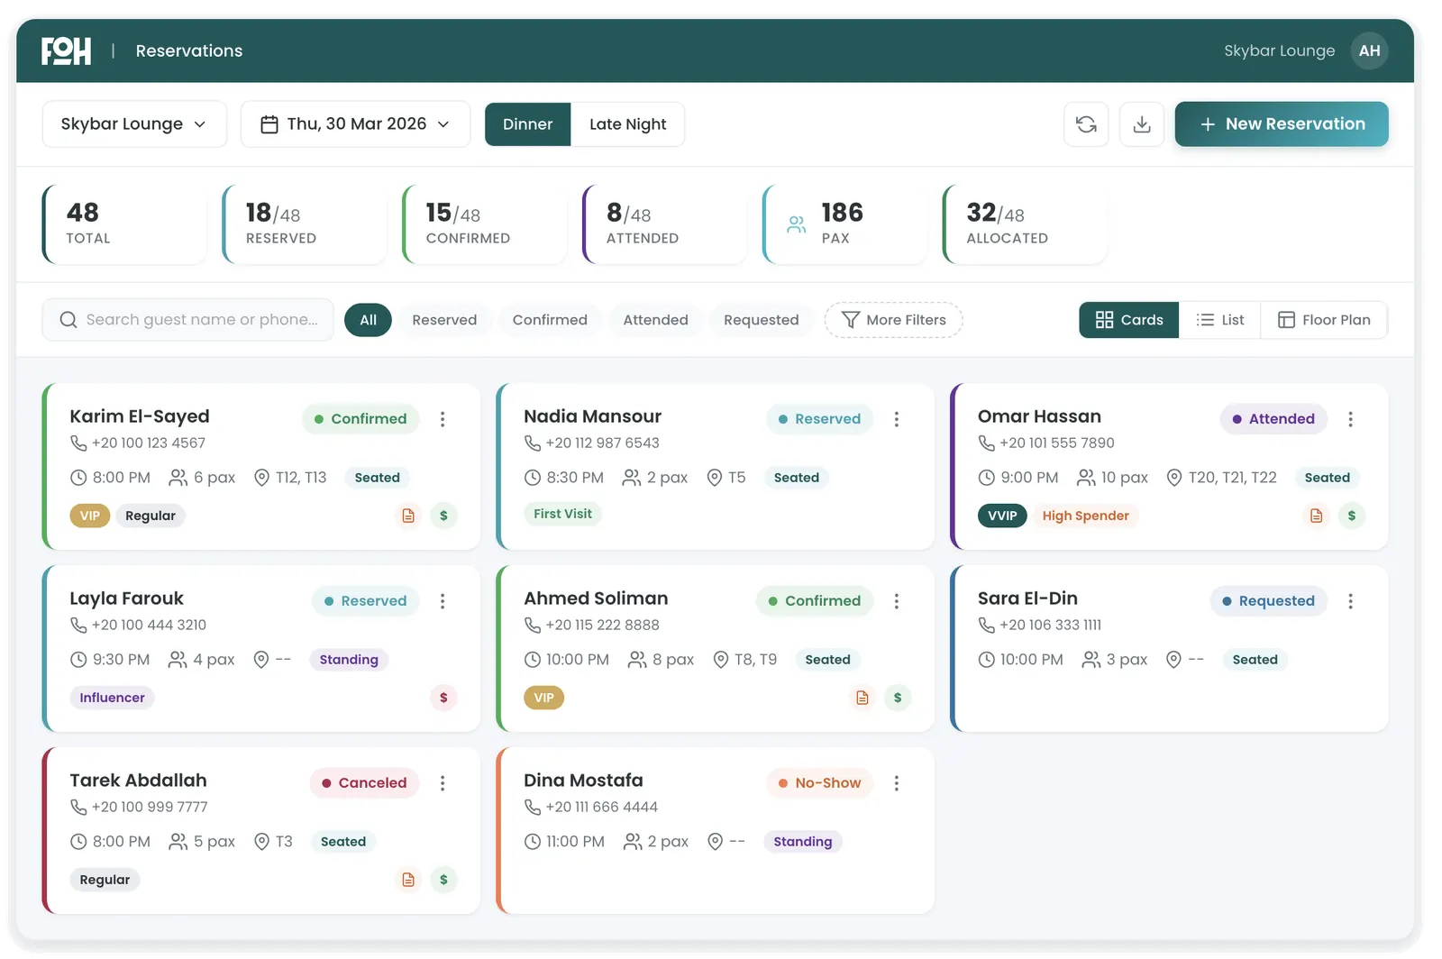Screen dimensions: 1442x959
Task: Open Layla Farouk's three-dot menu
Action: 443,601
